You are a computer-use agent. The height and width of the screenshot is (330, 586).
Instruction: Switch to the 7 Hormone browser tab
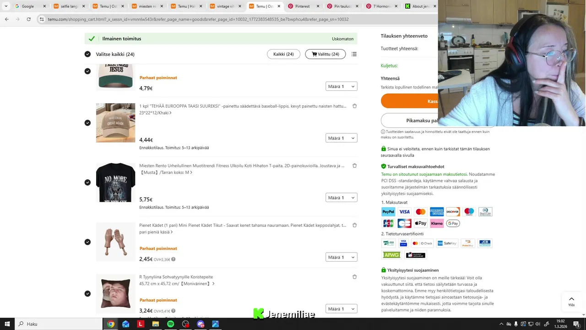381,6
